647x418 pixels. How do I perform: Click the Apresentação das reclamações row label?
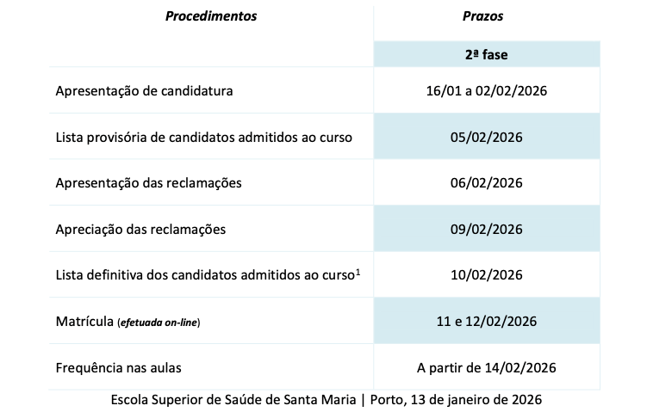148,183
